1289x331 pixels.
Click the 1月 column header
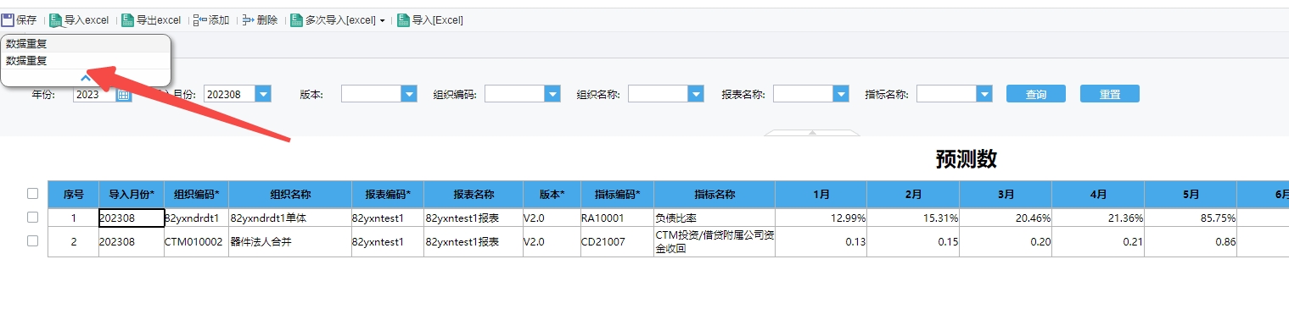click(821, 195)
